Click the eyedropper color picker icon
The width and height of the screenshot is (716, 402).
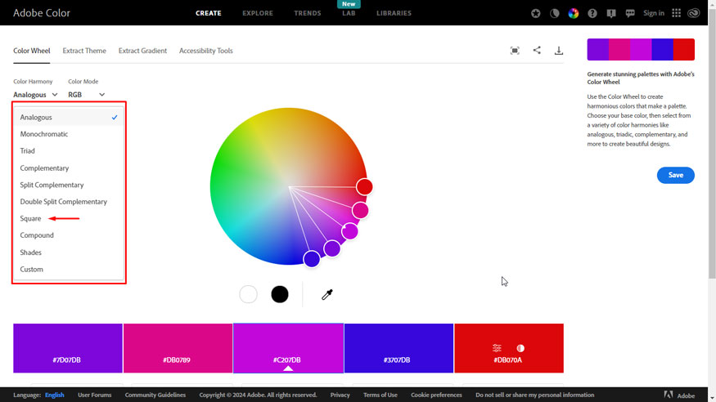pos(327,294)
